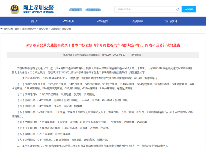Open 通知公告 breadcrumb link

pos(43,29)
